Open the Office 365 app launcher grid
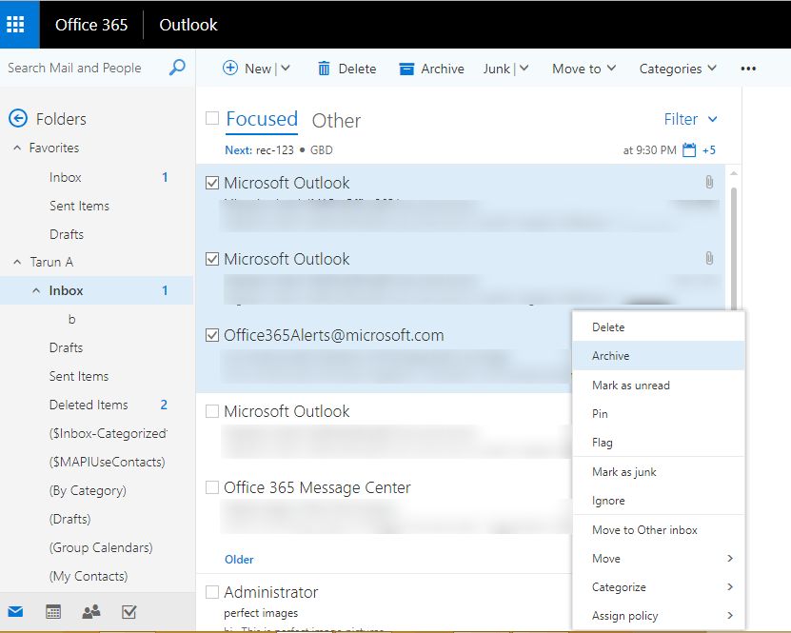Viewport: 791px width, 633px height. coord(19,25)
